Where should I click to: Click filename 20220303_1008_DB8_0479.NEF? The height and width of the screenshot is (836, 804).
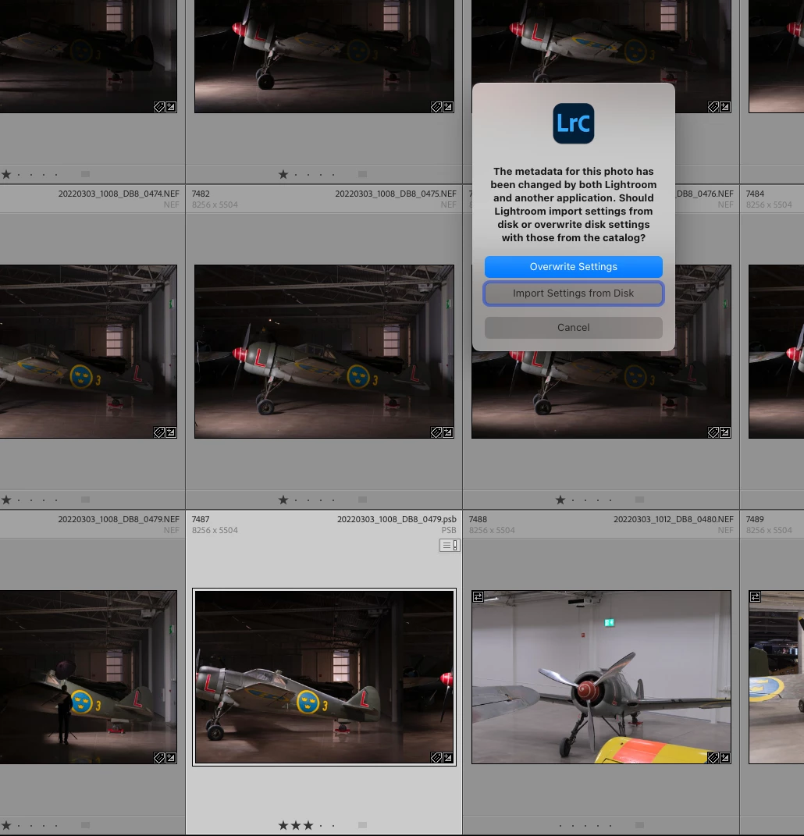pos(119,519)
